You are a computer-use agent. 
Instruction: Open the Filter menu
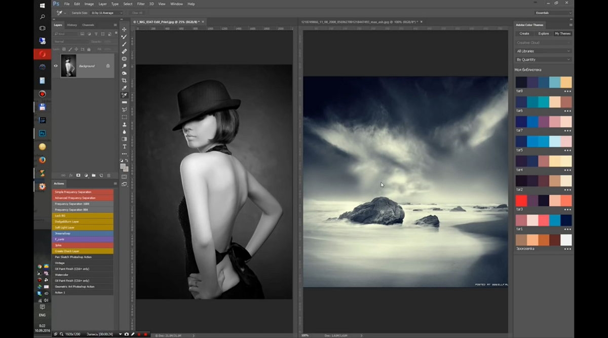click(x=140, y=4)
